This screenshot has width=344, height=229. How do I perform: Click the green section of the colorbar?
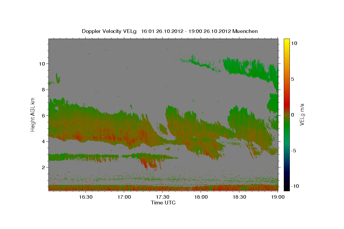[x=286, y=126]
